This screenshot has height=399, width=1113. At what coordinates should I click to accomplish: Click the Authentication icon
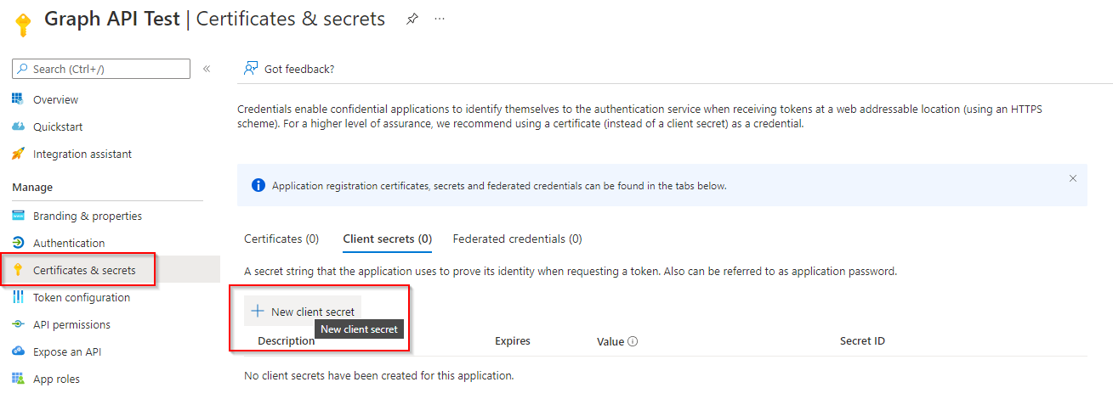point(18,243)
